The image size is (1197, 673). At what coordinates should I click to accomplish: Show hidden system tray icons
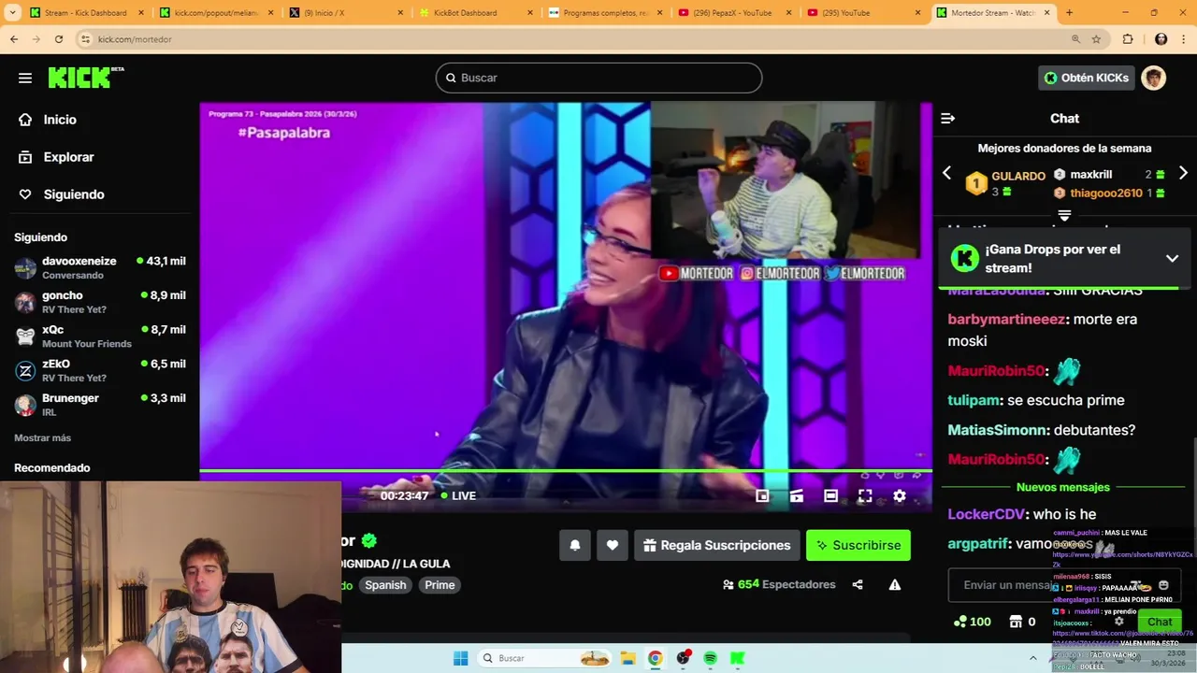pyautogui.click(x=1032, y=658)
